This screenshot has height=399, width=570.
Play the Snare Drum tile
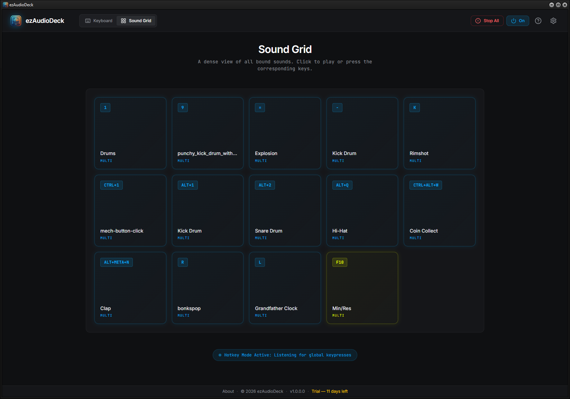coord(285,210)
